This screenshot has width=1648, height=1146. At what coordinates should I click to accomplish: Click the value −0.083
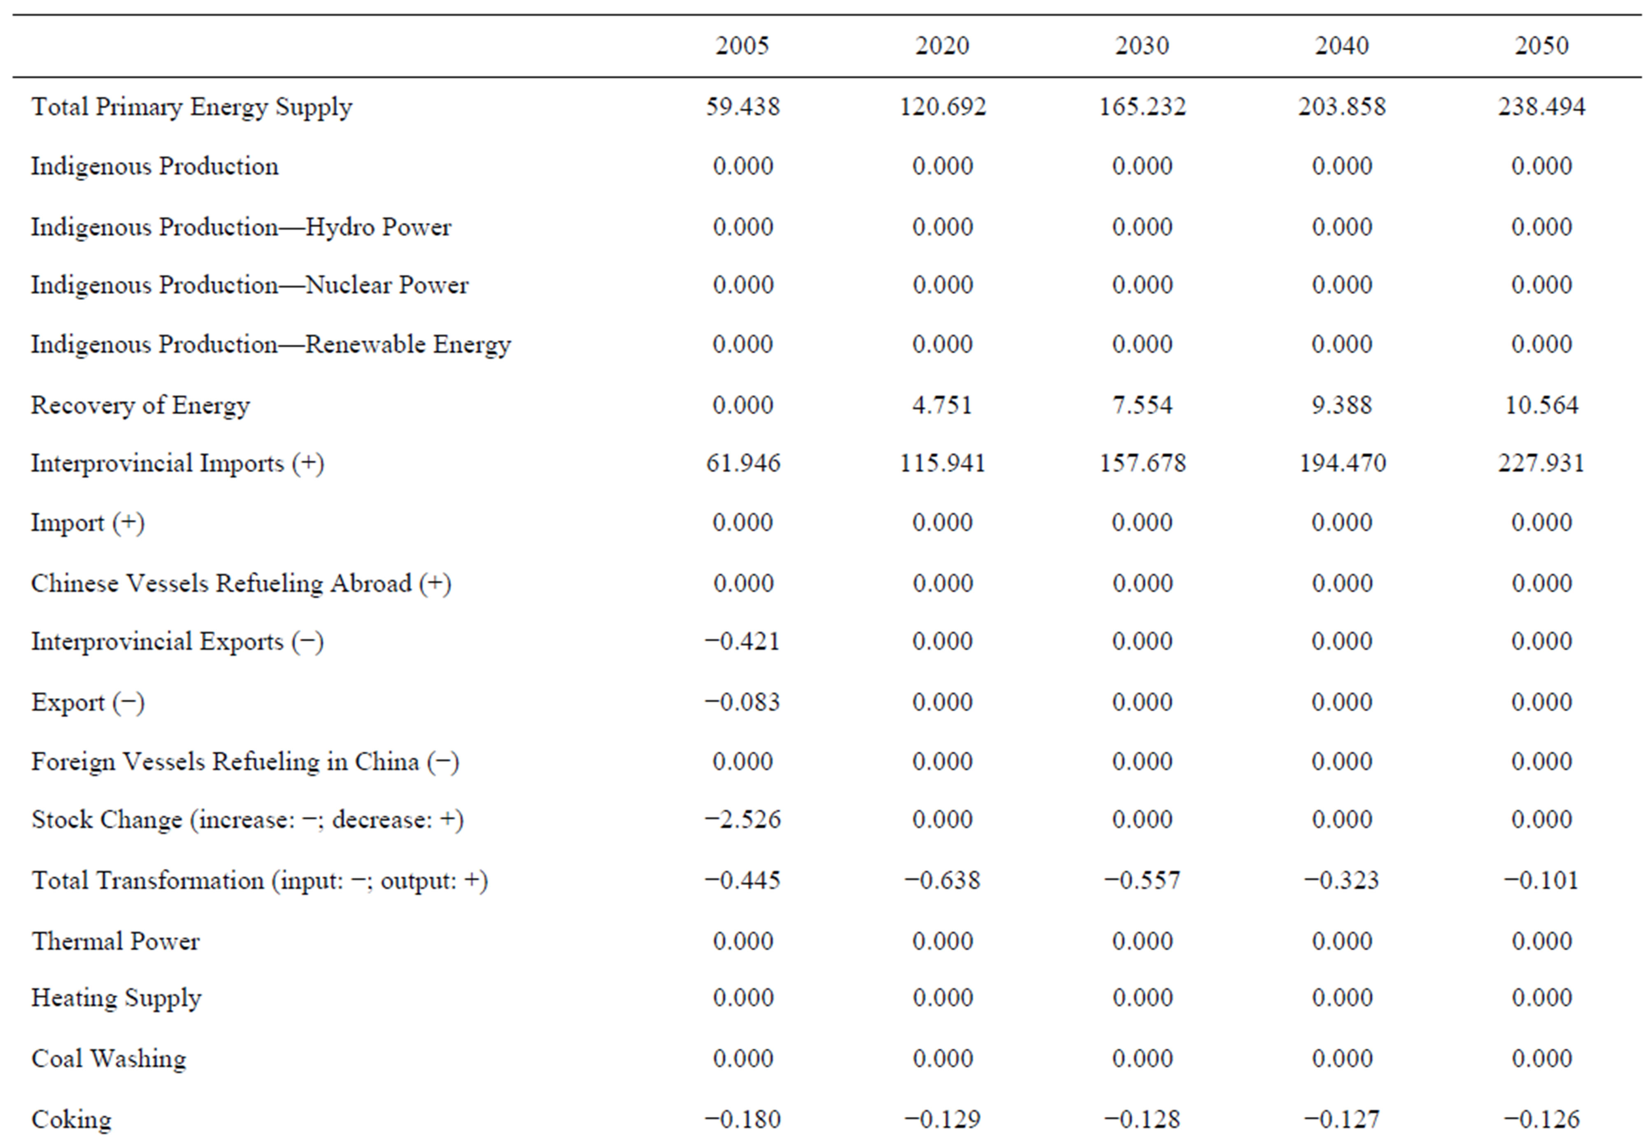[x=742, y=702]
